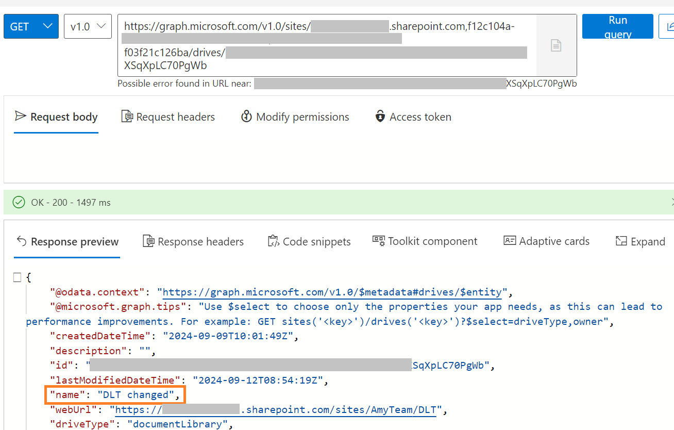Open the Access token tab

click(413, 117)
